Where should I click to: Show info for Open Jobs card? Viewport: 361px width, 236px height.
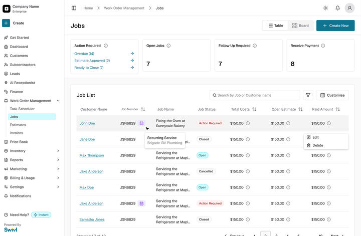click(x=168, y=46)
